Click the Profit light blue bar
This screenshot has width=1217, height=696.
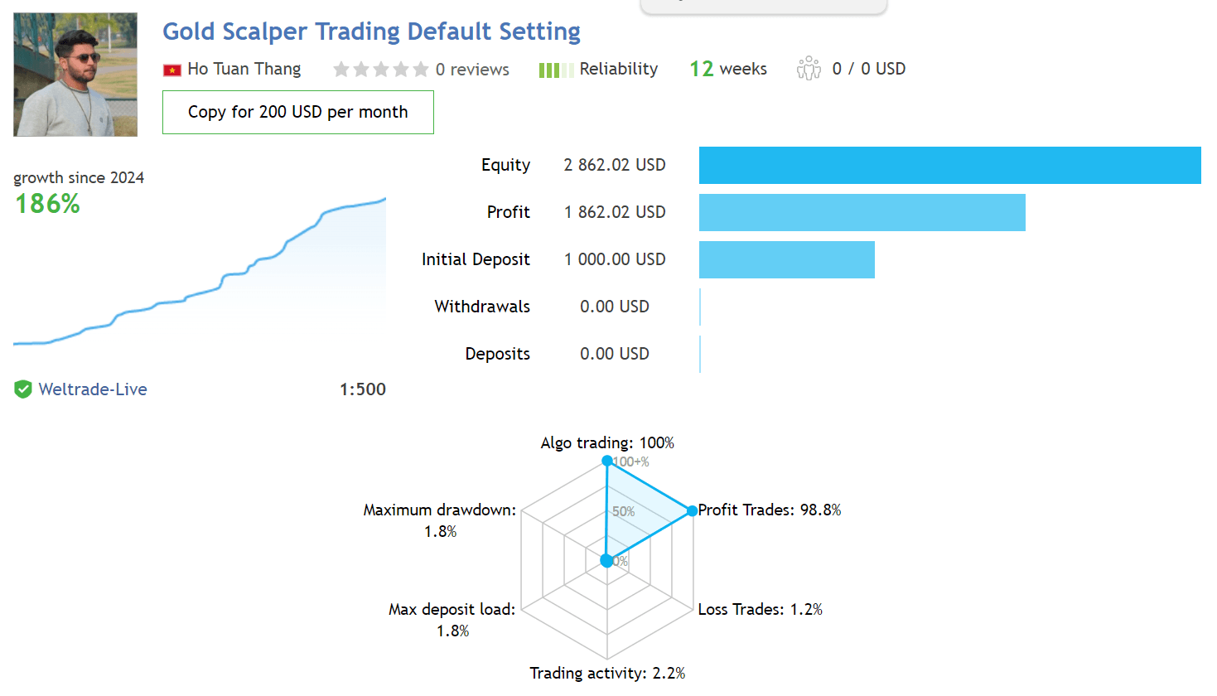[x=862, y=212]
